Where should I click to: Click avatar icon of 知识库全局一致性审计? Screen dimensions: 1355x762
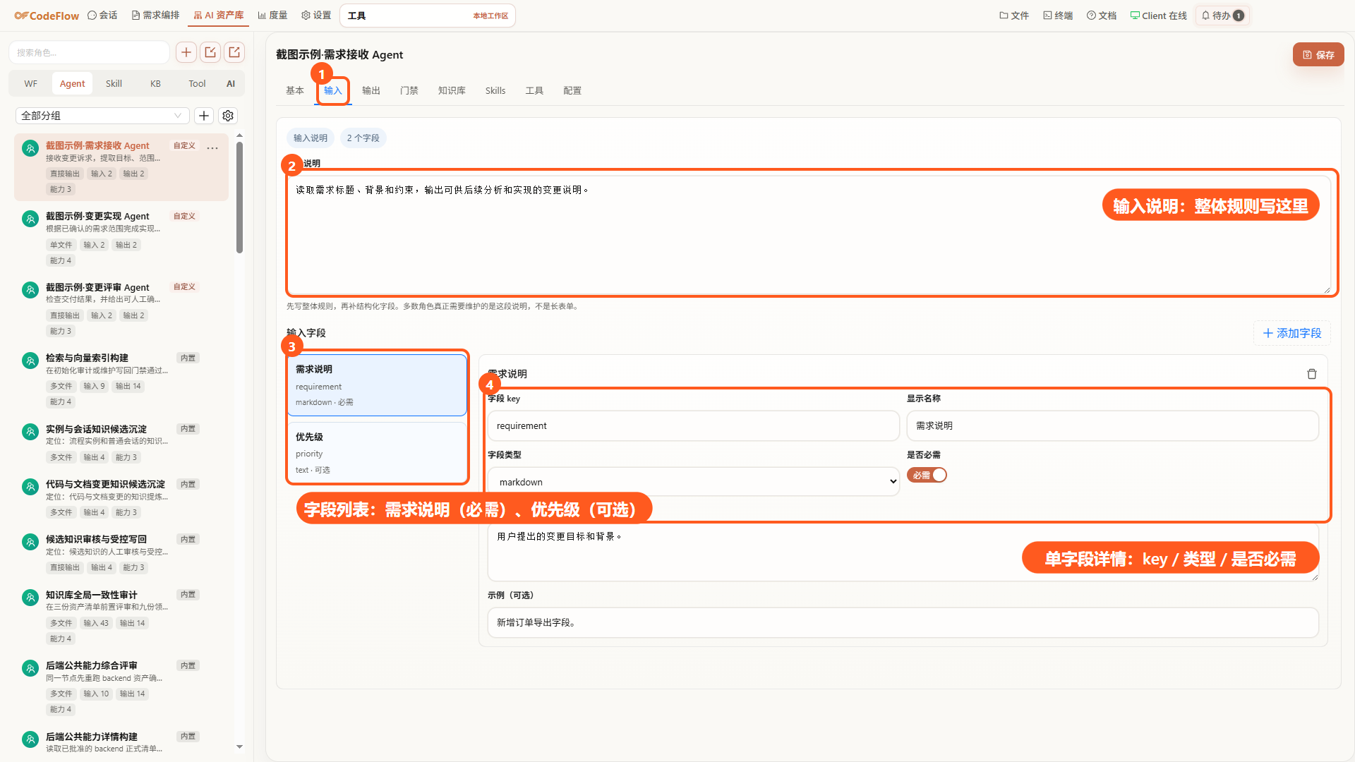tap(30, 598)
